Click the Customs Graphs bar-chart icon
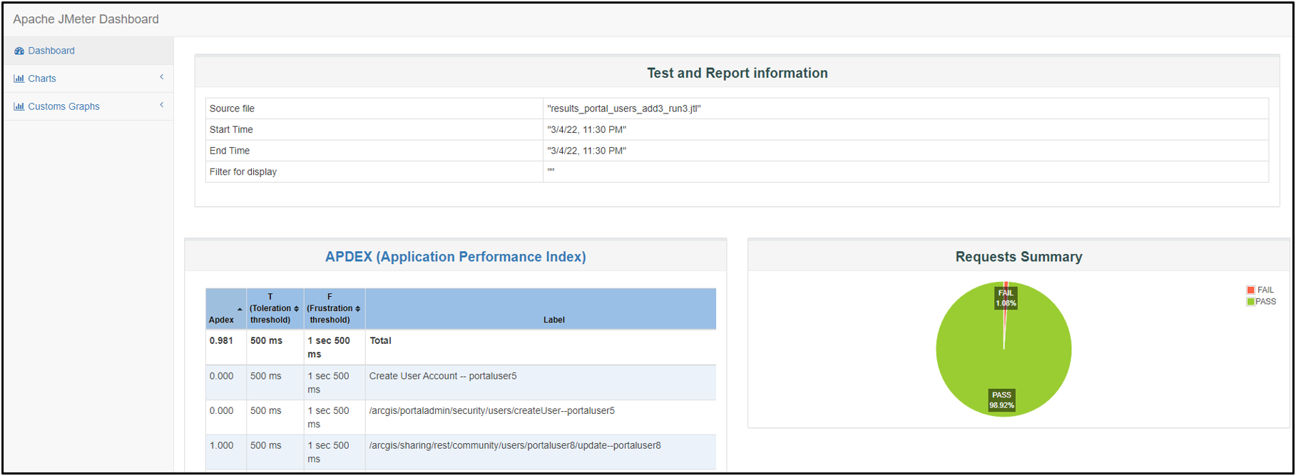The image size is (1296, 476). point(19,106)
